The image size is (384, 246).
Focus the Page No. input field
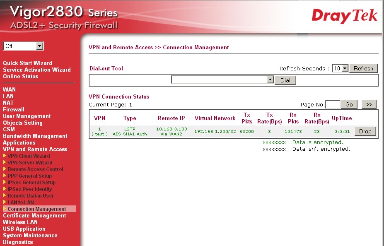333,104
